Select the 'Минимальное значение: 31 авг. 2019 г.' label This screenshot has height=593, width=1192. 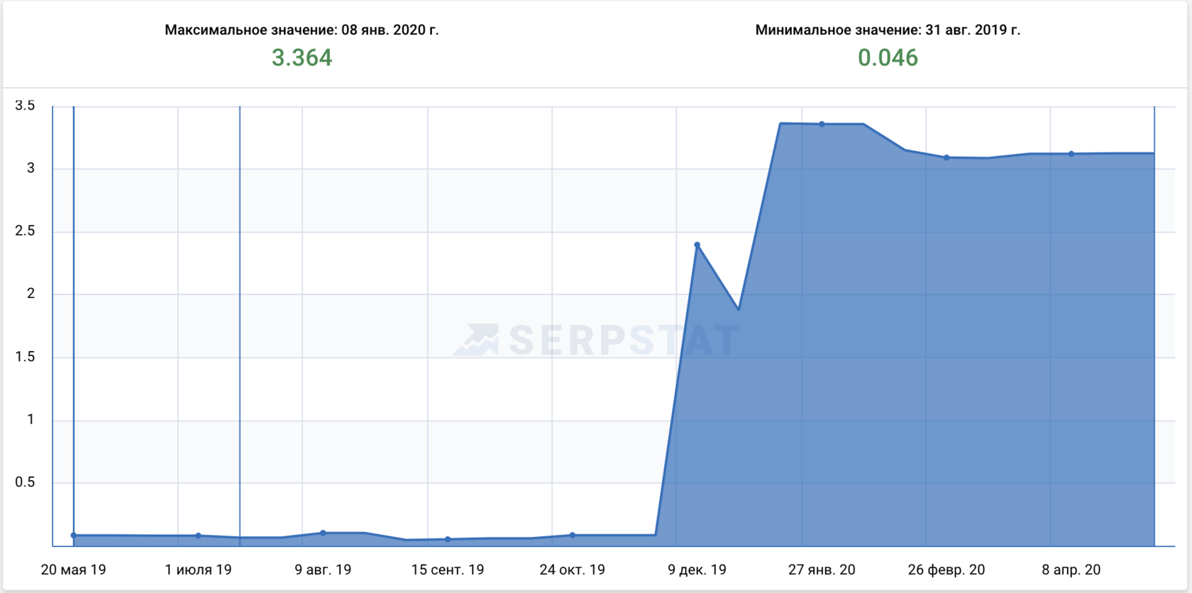click(x=888, y=30)
